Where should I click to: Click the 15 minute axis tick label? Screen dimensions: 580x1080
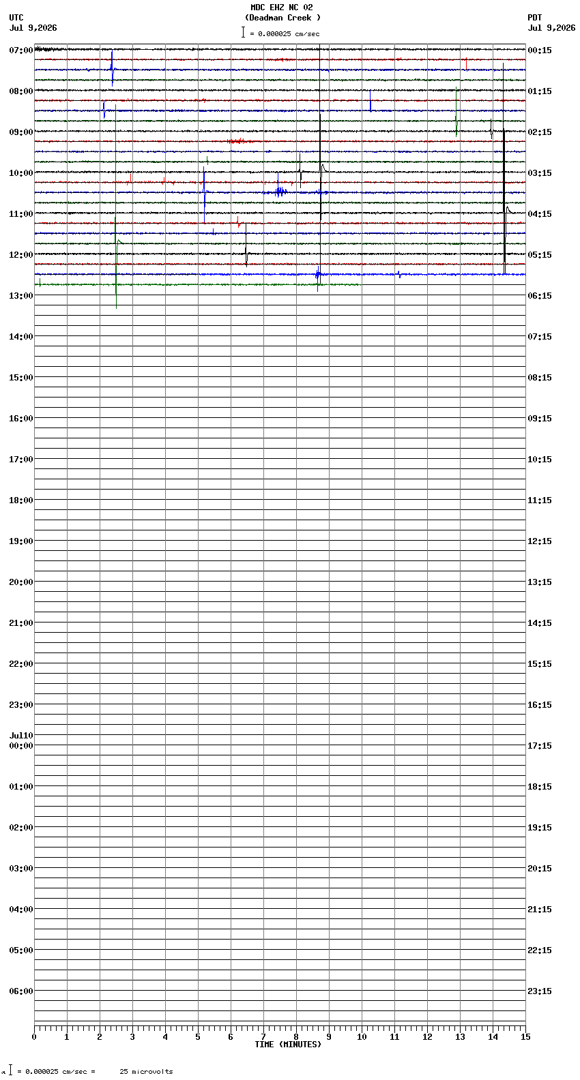pyautogui.click(x=525, y=1037)
